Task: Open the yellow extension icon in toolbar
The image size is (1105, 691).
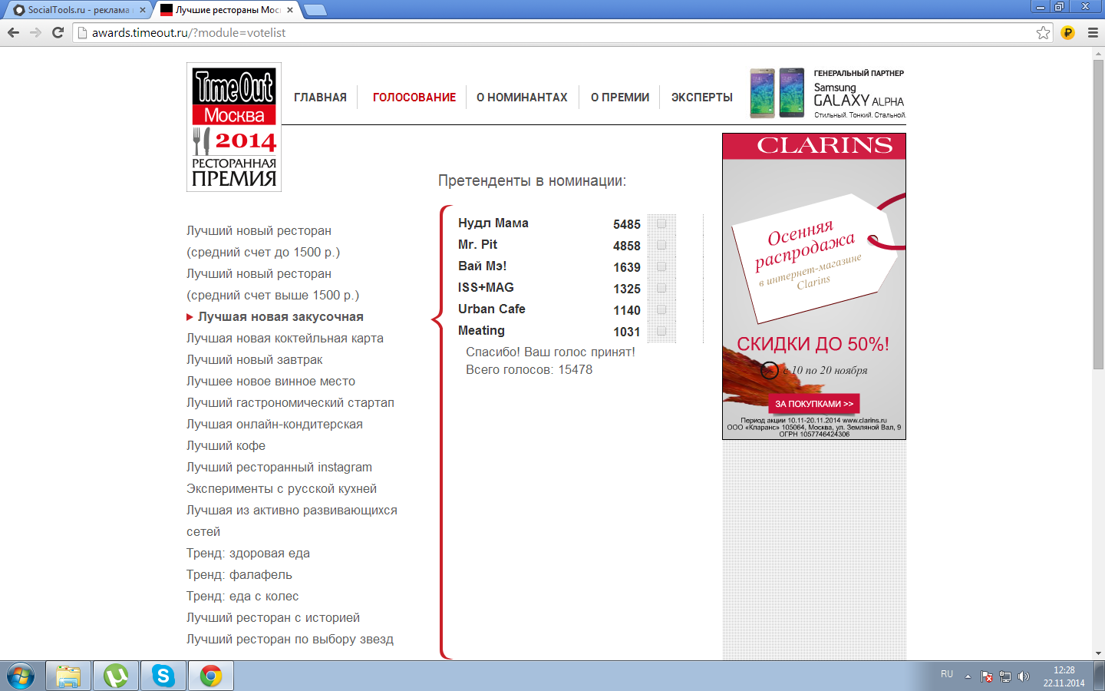Action: 1067,32
